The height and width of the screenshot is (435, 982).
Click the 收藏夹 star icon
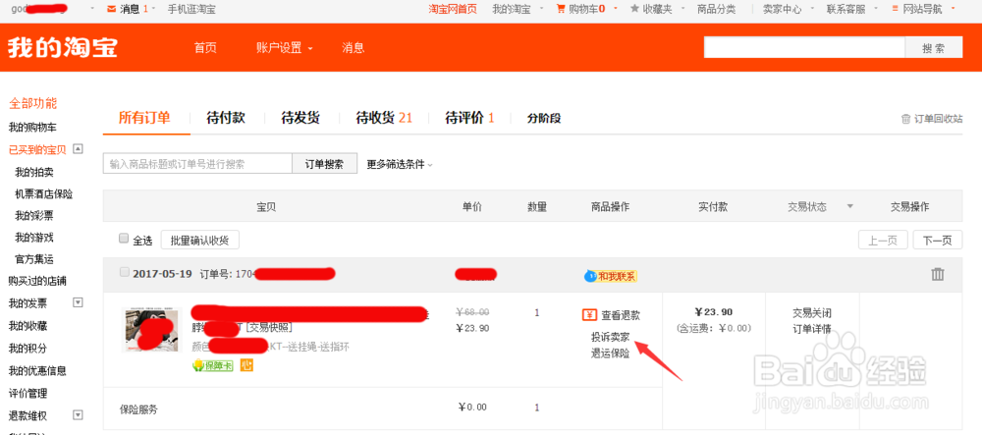pos(635,9)
